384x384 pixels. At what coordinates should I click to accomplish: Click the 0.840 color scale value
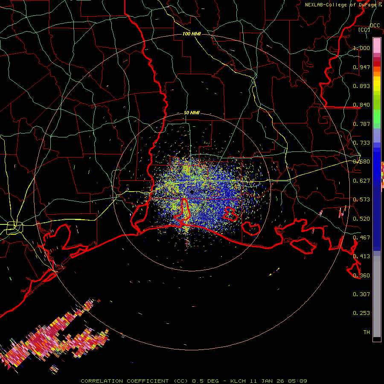pos(361,105)
